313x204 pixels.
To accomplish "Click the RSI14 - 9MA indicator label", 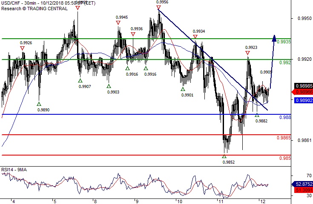I will (x=14, y=170).
